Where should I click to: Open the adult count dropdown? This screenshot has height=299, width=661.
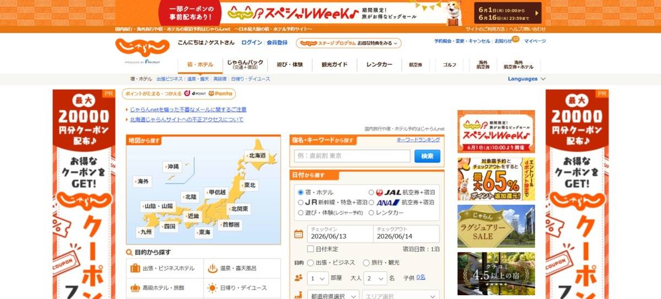pos(376,278)
